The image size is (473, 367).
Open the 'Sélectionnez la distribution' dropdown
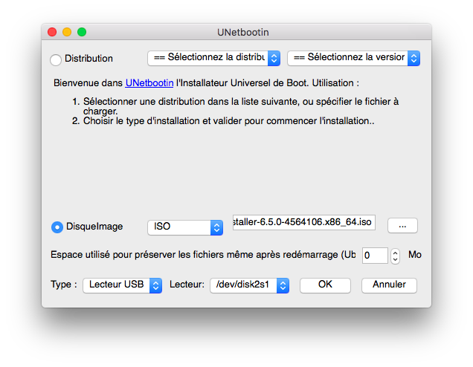click(214, 58)
